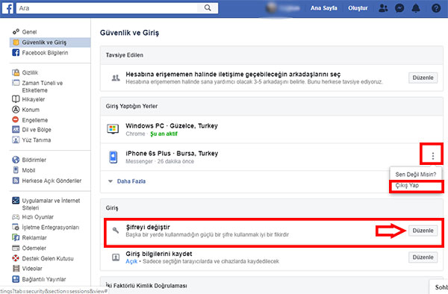Viewport: 448px width, 294px height.
Task: Open Videolar settings link
Action: click(x=32, y=269)
